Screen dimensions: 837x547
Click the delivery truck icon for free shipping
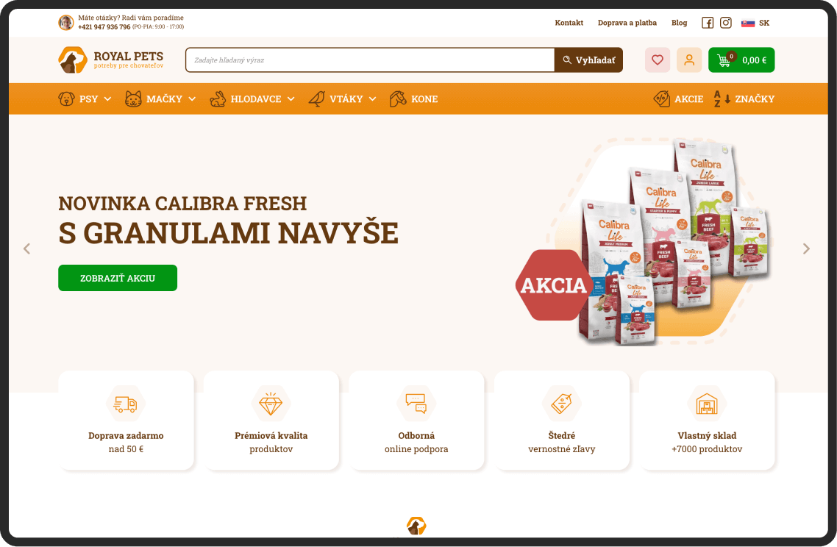(x=126, y=404)
